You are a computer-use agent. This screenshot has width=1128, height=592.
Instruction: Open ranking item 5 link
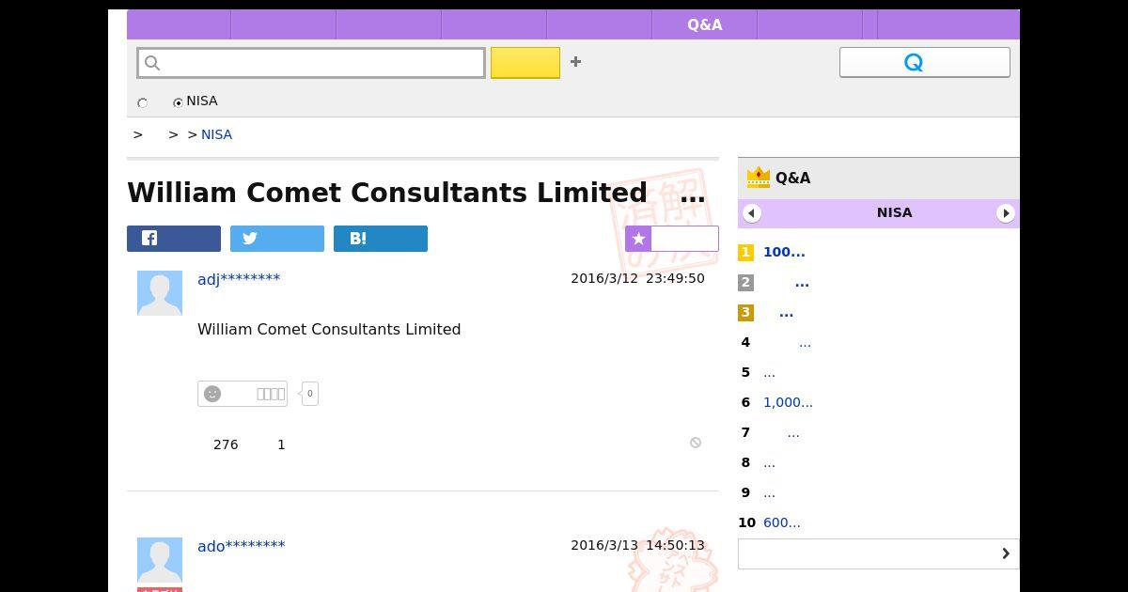coord(769,372)
